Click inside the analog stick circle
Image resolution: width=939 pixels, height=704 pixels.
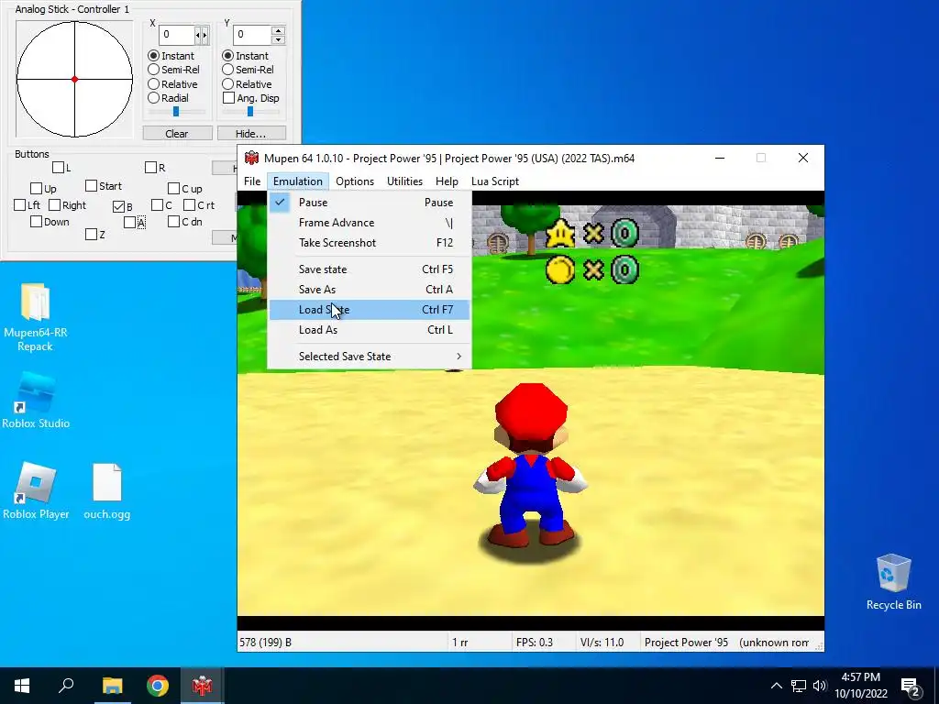[74, 79]
